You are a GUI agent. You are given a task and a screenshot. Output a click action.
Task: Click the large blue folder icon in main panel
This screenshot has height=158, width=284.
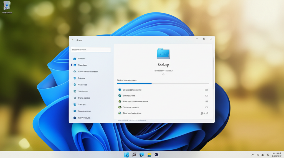[x=163, y=54]
